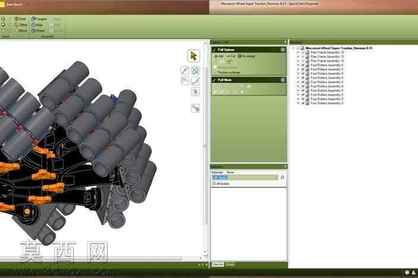Toggle visibility of the root Mecanum Wheel assembly
The image size is (418, 278).
pos(298,48)
